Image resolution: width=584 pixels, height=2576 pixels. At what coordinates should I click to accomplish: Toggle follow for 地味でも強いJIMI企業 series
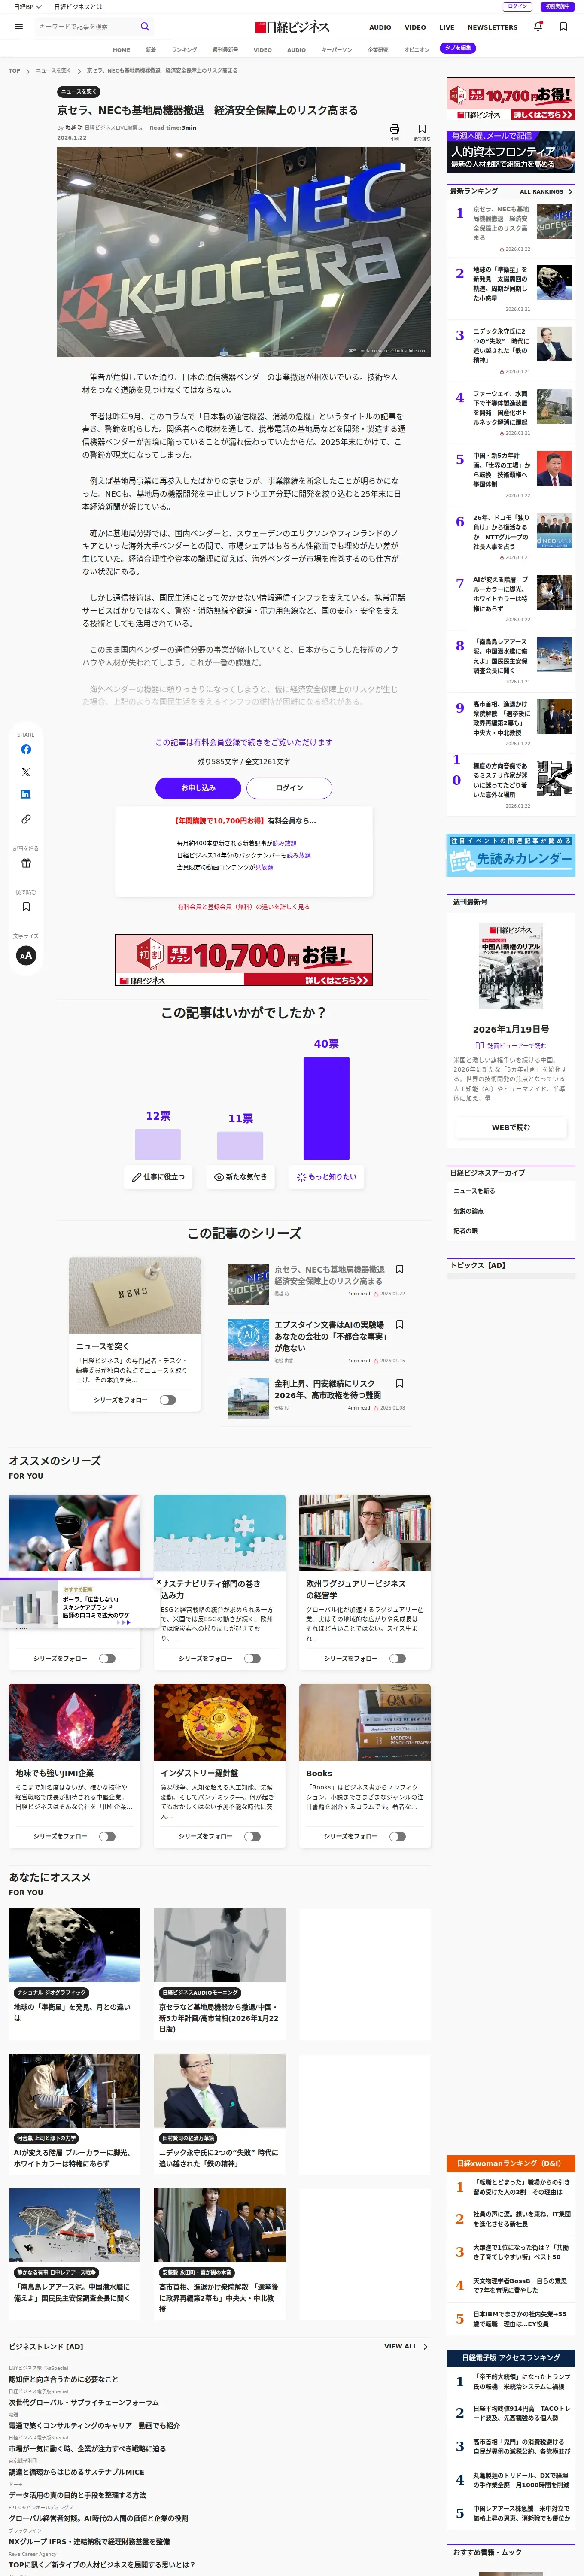(107, 1836)
